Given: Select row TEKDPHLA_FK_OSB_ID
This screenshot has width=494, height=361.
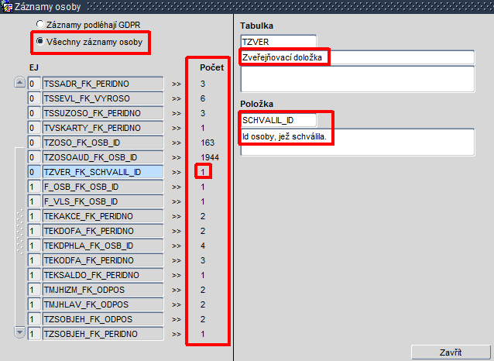Looking at the screenshot, I should click(103, 246).
